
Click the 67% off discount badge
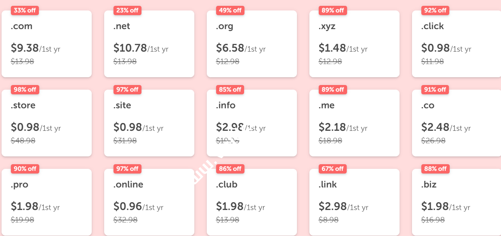333,169
